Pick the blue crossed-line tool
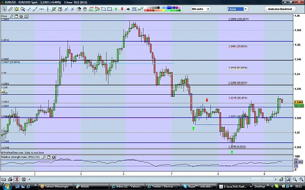This screenshot has width=305, height=190. [73, 9]
